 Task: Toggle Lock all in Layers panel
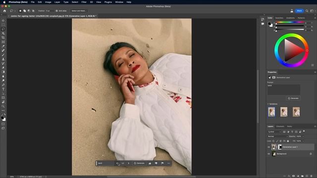288,141
